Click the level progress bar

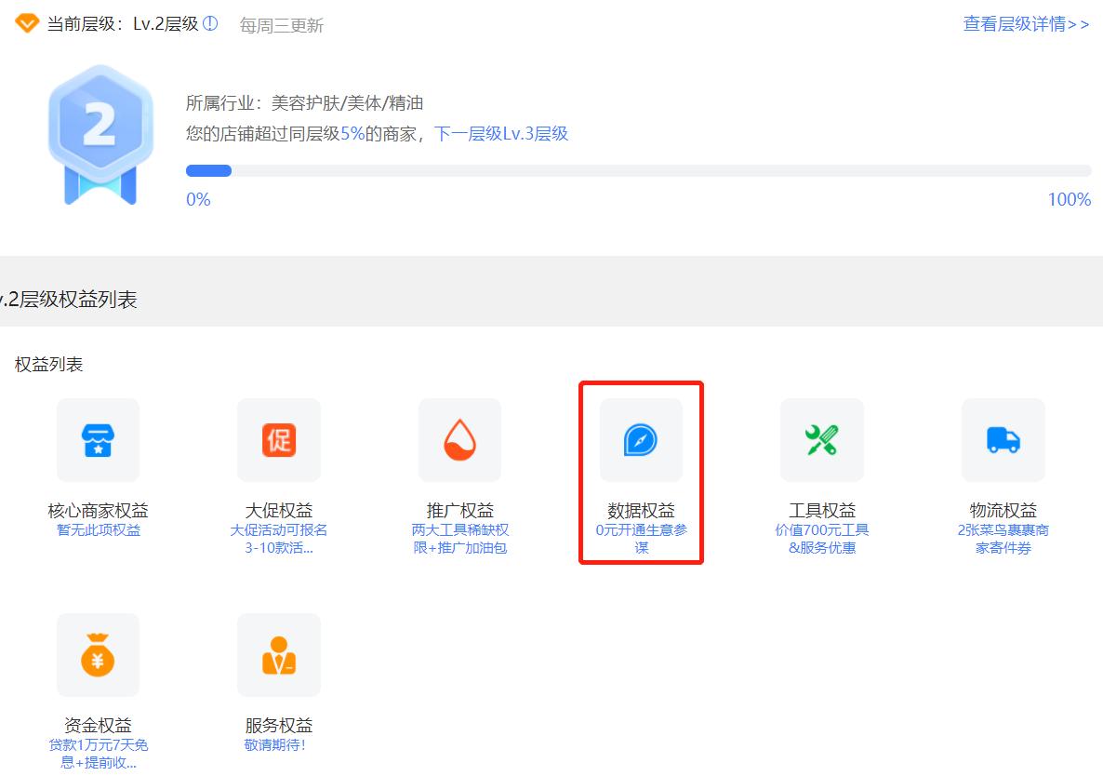638,170
